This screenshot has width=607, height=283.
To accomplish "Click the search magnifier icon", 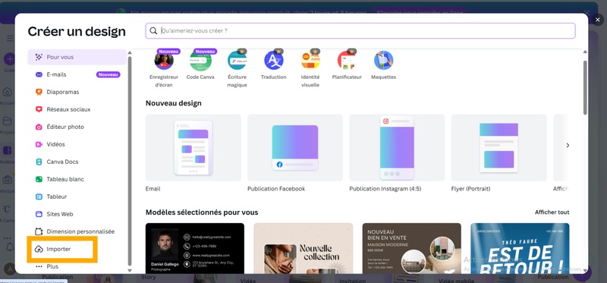I will click(x=153, y=30).
